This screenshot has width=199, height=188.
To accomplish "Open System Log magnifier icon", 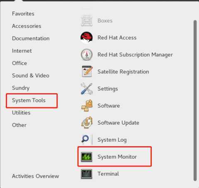I will pos(87,140).
